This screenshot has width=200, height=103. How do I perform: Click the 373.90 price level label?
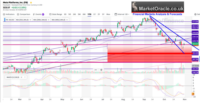[x=195, y=22]
